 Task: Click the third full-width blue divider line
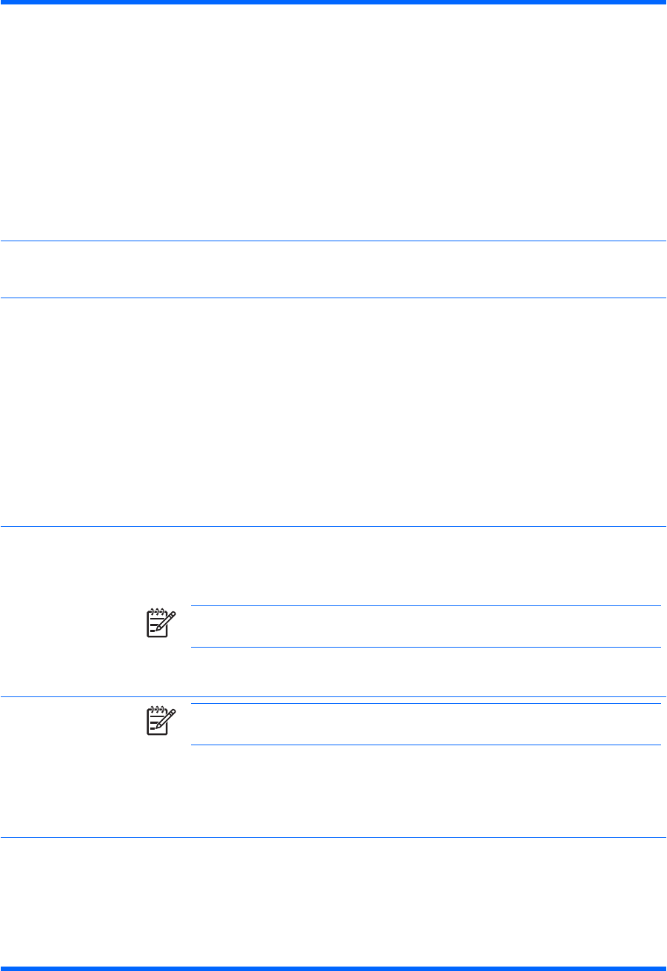333,526
